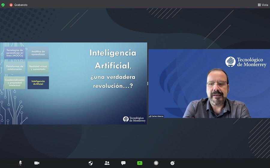Click the divider handle between slide and video
Screen dimensions: 270x168
click(x=148, y=84)
